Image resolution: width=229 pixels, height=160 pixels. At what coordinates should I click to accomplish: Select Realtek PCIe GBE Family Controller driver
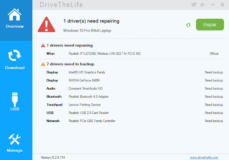click(x=92, y=121)
